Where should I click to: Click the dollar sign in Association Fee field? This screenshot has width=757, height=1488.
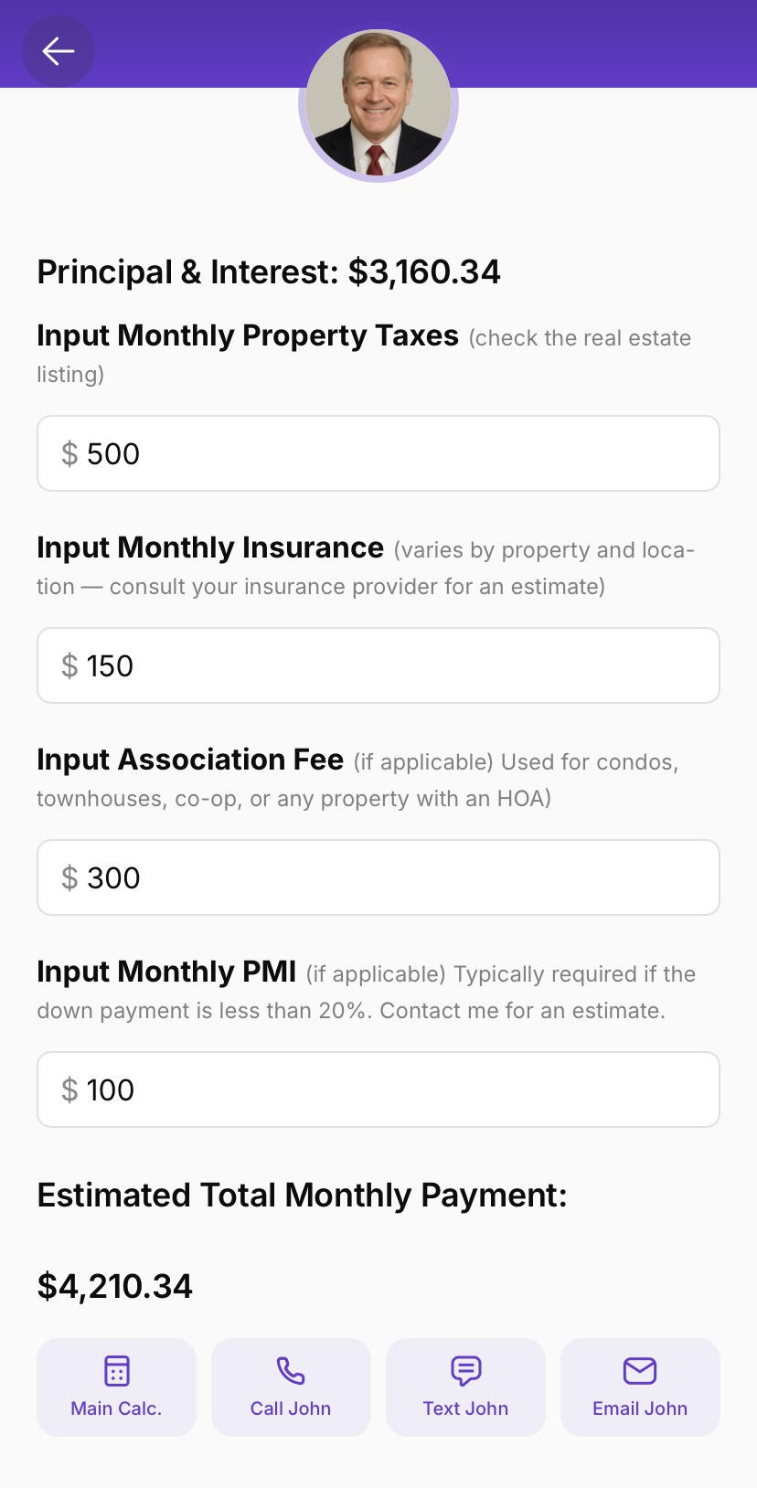tap(69, 878)
